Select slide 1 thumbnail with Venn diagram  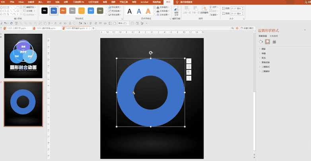tap(23, 56)
